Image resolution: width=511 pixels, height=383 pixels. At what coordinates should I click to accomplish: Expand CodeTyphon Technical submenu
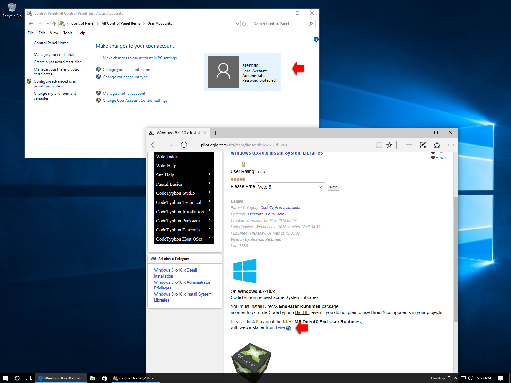click(209, 201)
